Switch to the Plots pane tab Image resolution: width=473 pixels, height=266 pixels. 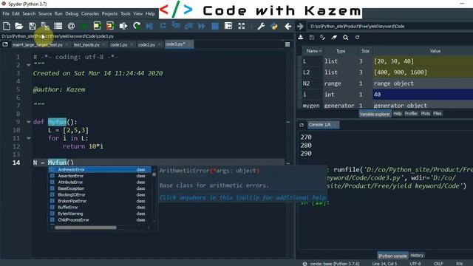pyautogui.click(x=426, y=113)
